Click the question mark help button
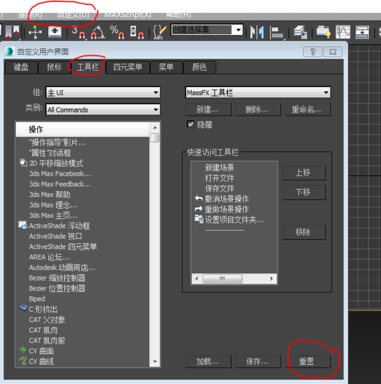The height and width of the screenshot is (384, 381). click(x=312, y=52)
